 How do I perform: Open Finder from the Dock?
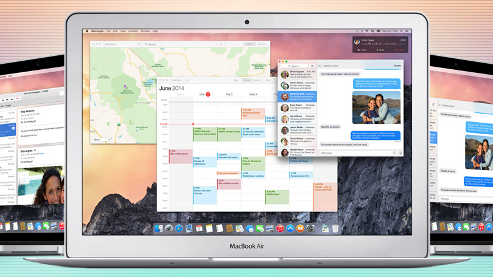click(x=159, y=228)
